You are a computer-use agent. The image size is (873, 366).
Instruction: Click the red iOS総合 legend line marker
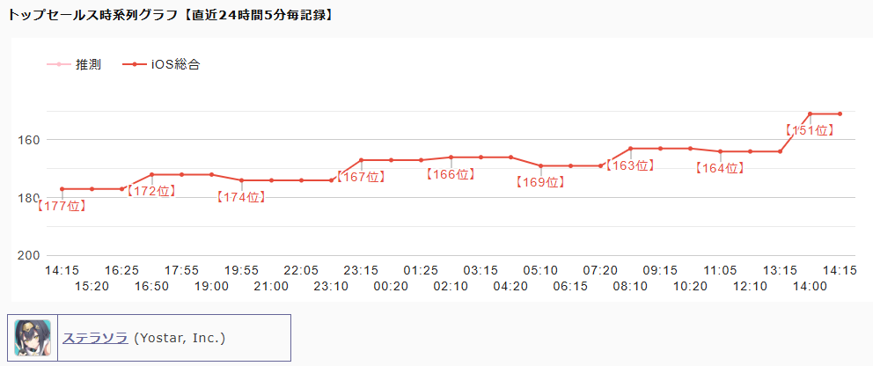[134, 64]
